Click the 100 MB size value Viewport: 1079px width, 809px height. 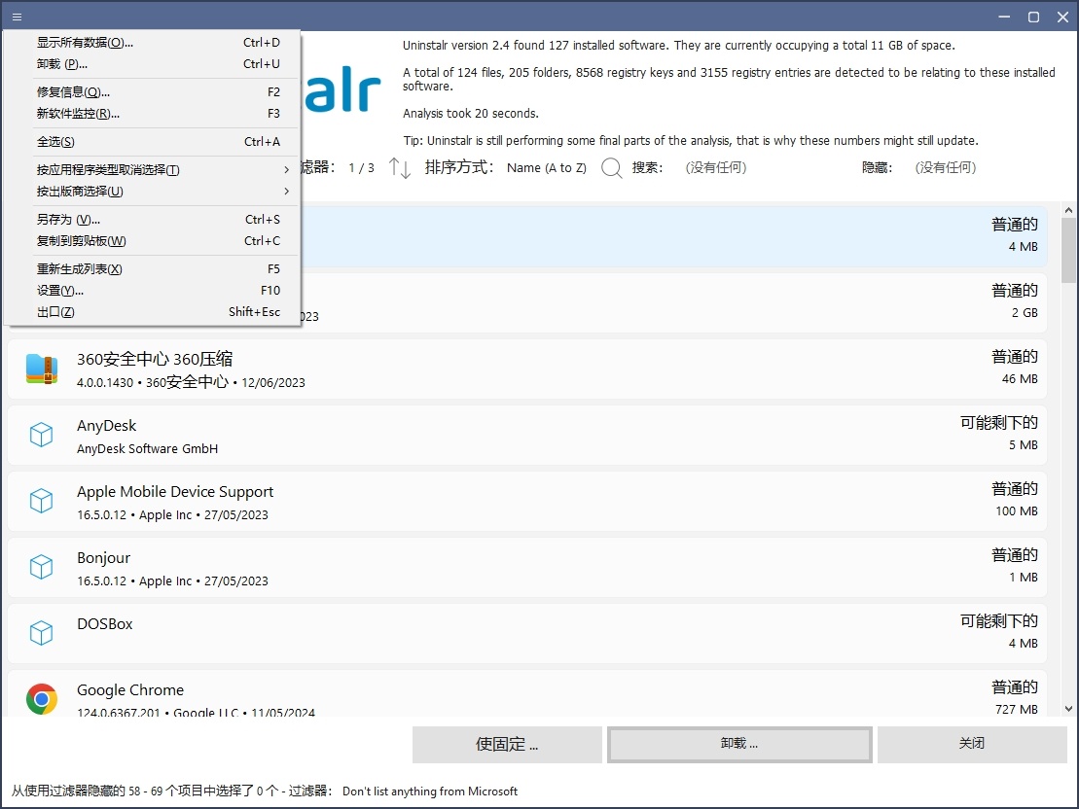pos(1017,511)
